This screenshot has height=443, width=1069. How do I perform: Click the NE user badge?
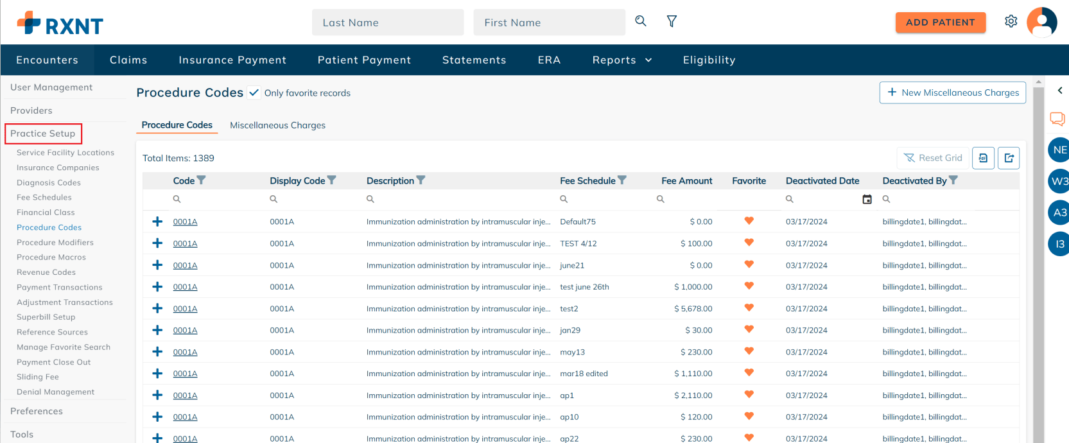[1059, 150]
